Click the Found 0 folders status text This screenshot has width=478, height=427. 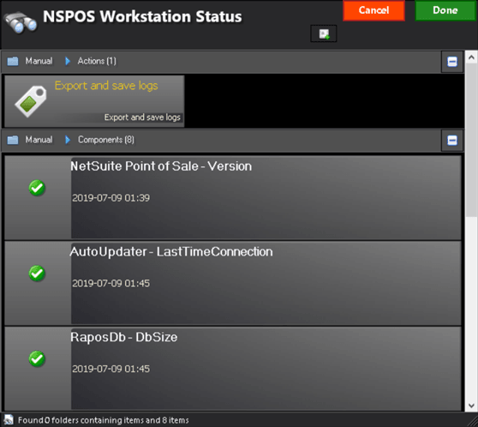coord(103,421)
